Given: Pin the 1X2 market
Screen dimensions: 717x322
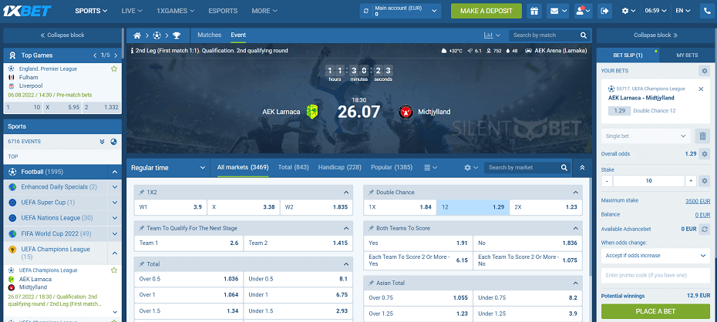Looking at the screenshot, I should click(140, 192).
